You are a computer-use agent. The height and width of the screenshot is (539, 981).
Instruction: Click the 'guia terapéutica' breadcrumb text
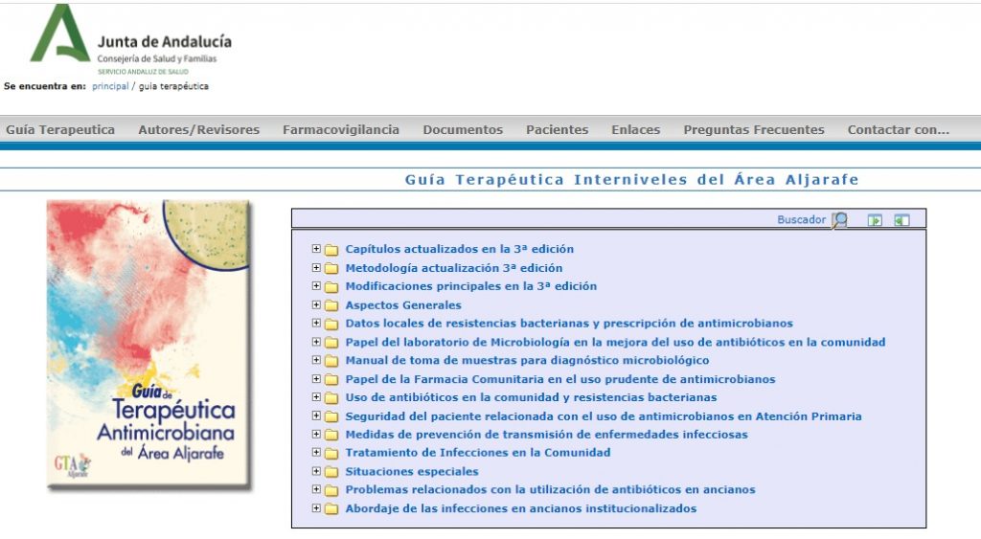pyautogui.click(x=173, y=86)
